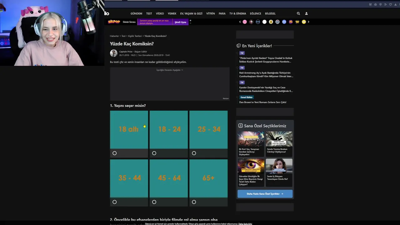Open the Neil Armstrong Ay'a news item
400x225 pixels.
point(266,74)
